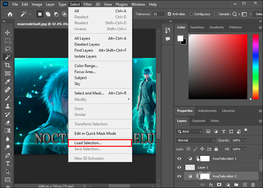The width and height of the screenshot is (263, 188).
Task: Select the Eyedropper tool
Action: pos(7,82)
